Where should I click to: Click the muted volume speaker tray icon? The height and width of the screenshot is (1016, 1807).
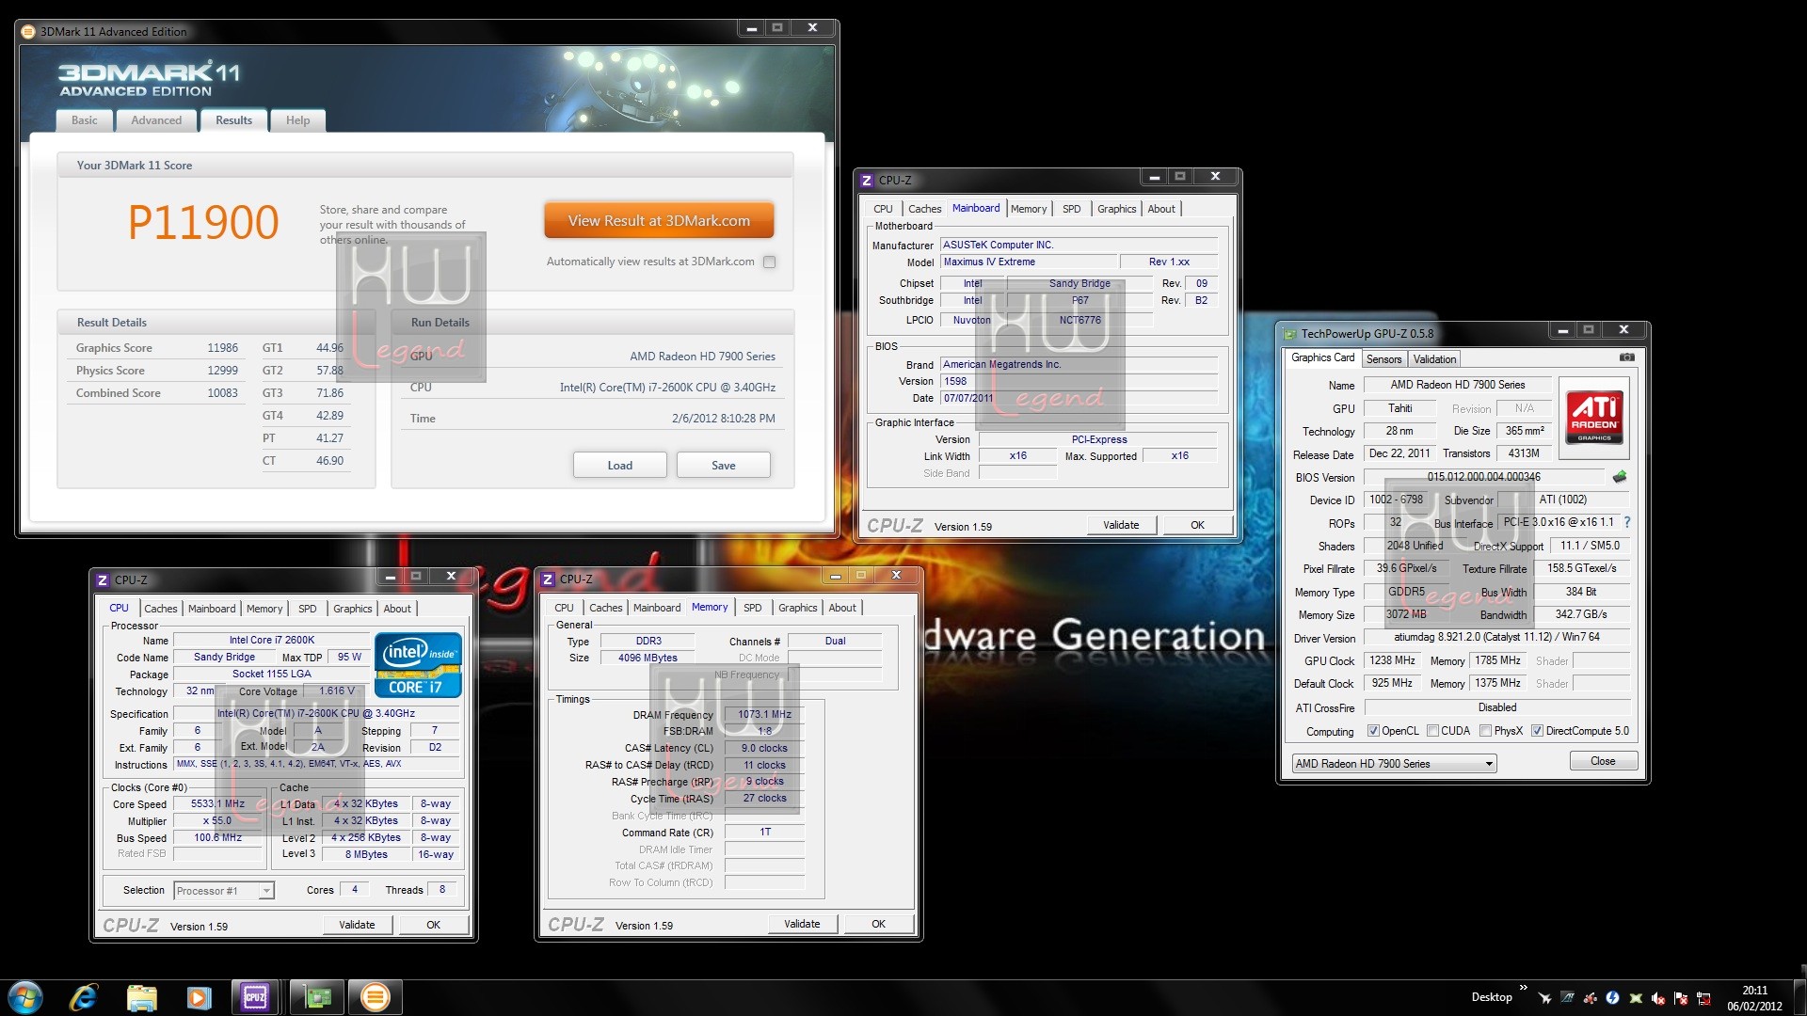1658,998
